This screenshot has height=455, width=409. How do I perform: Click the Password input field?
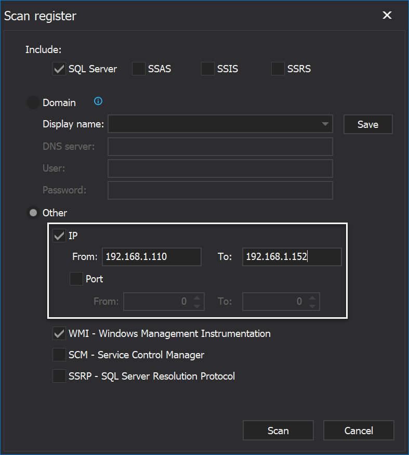pyautogui.click(x=220, y=190)
